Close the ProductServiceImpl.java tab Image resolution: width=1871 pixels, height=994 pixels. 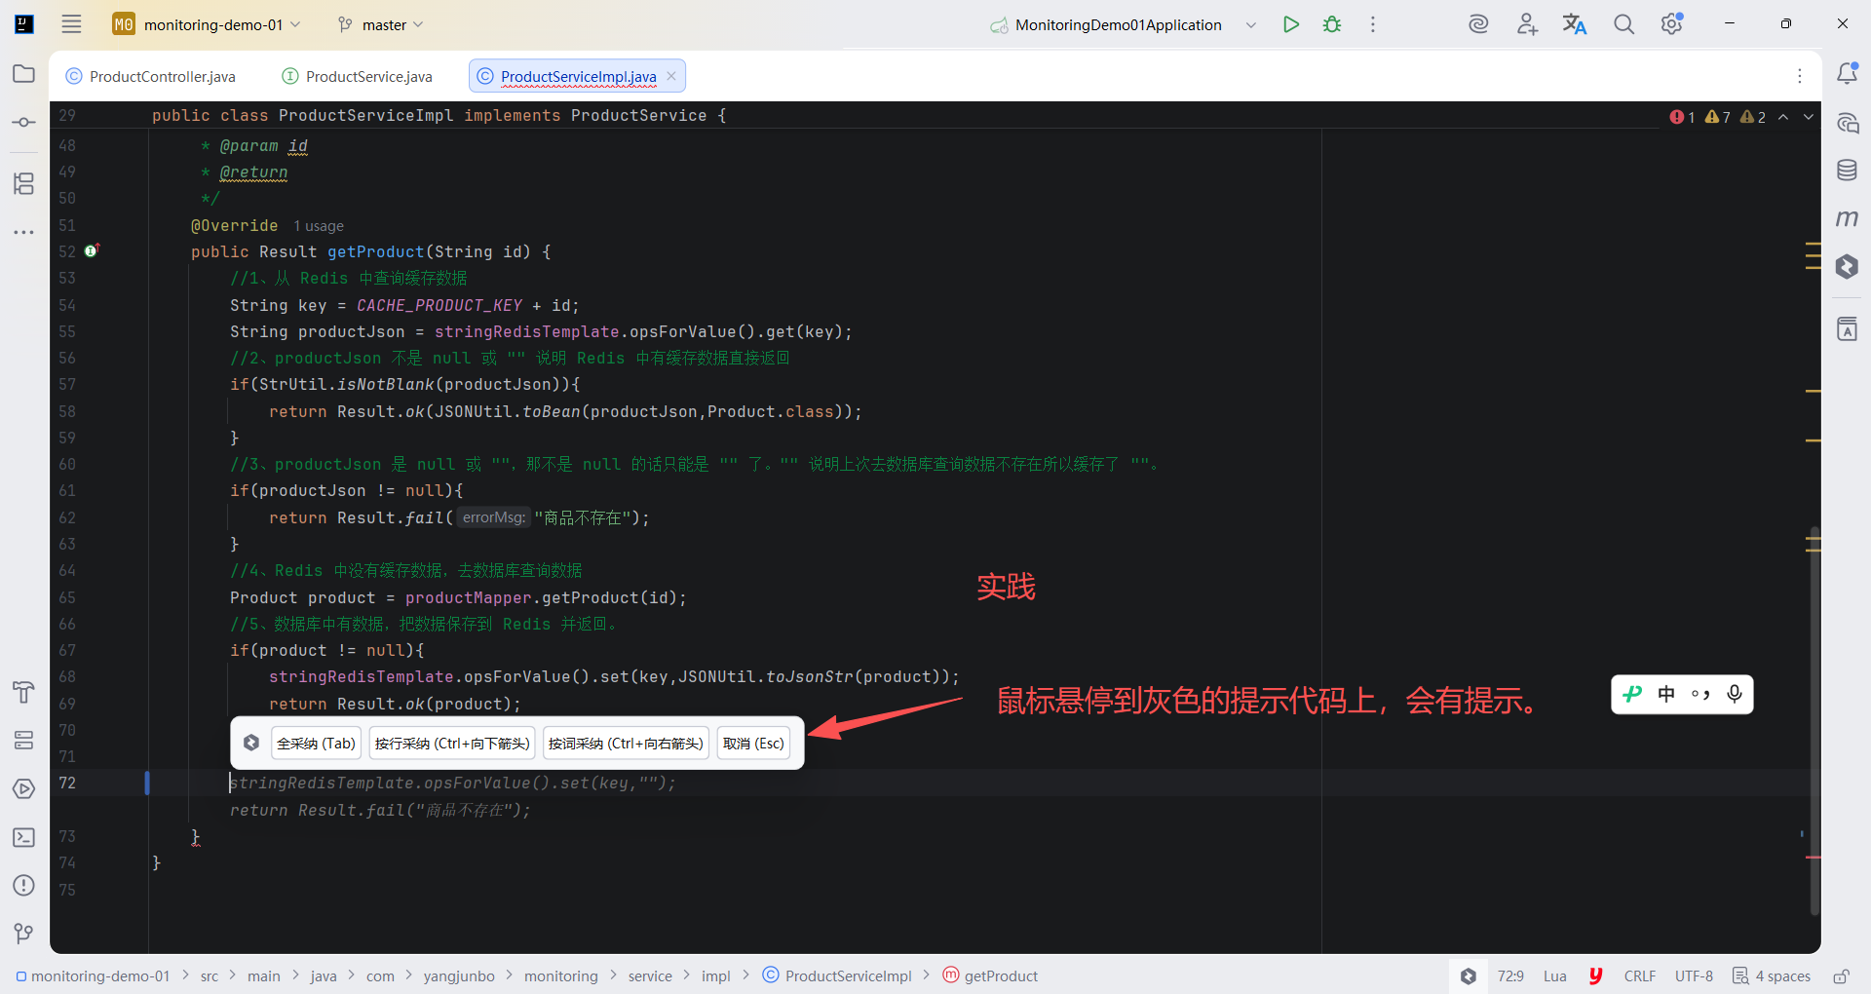(x=671, y=76)
